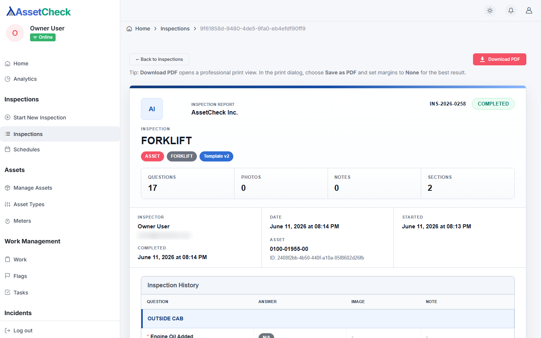This screenshot has width=541, height=338.
Task: Click the download arrow icon on PDF button
Action: 482,59
